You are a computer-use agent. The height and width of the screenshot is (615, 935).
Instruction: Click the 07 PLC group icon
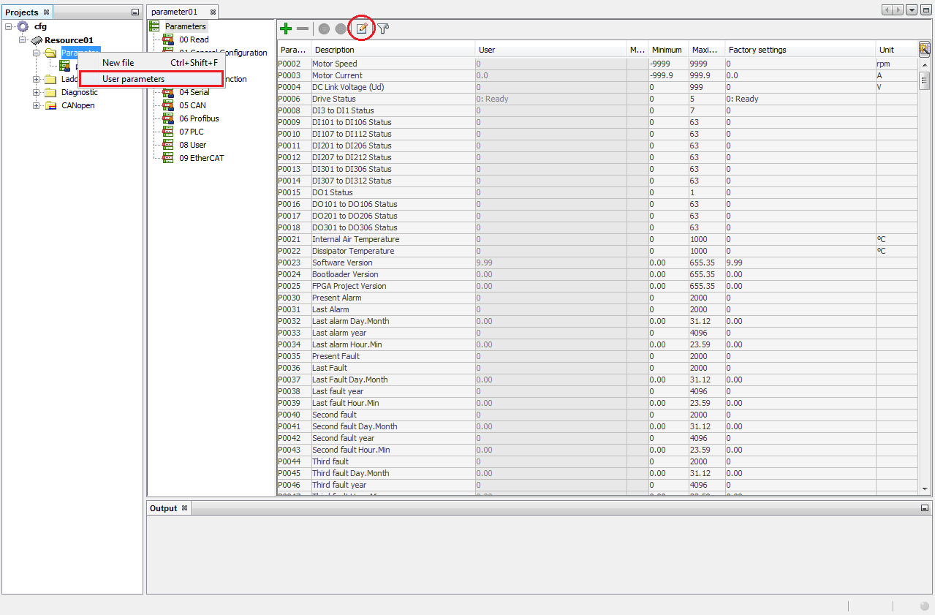click(x=169, y=132)
